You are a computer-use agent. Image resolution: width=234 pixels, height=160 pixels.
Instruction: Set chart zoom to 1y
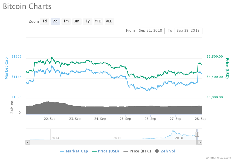tap(87, 21)
